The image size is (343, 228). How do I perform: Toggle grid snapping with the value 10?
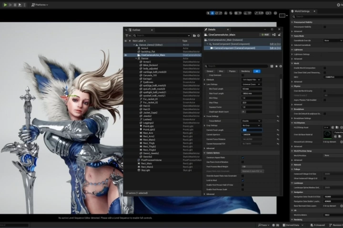point(238,13)
